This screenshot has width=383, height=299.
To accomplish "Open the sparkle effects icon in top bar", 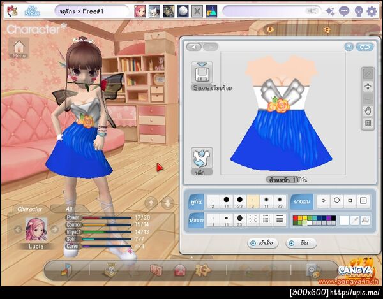I will (330, 11).
